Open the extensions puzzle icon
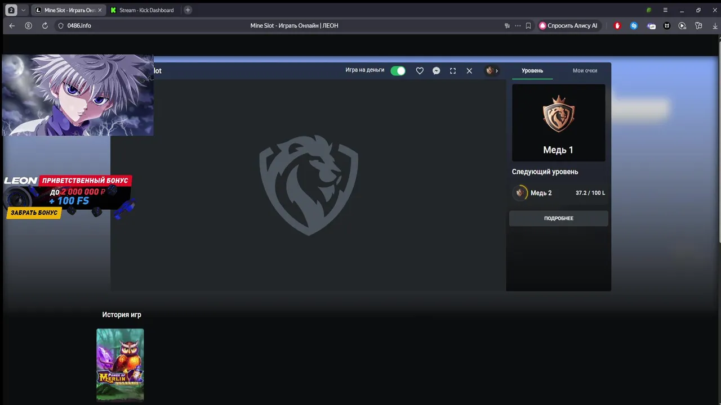This screenshot has height=405, width=721. pyautogui.click(x=698, y=26)
